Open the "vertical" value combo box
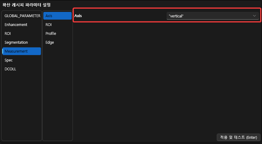 pos(209,16)
